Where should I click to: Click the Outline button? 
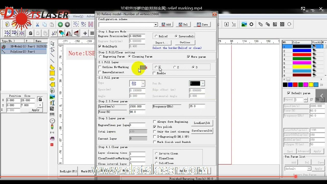185,42
